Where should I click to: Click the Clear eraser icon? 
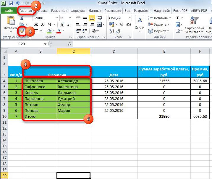[x=178, y=31]
